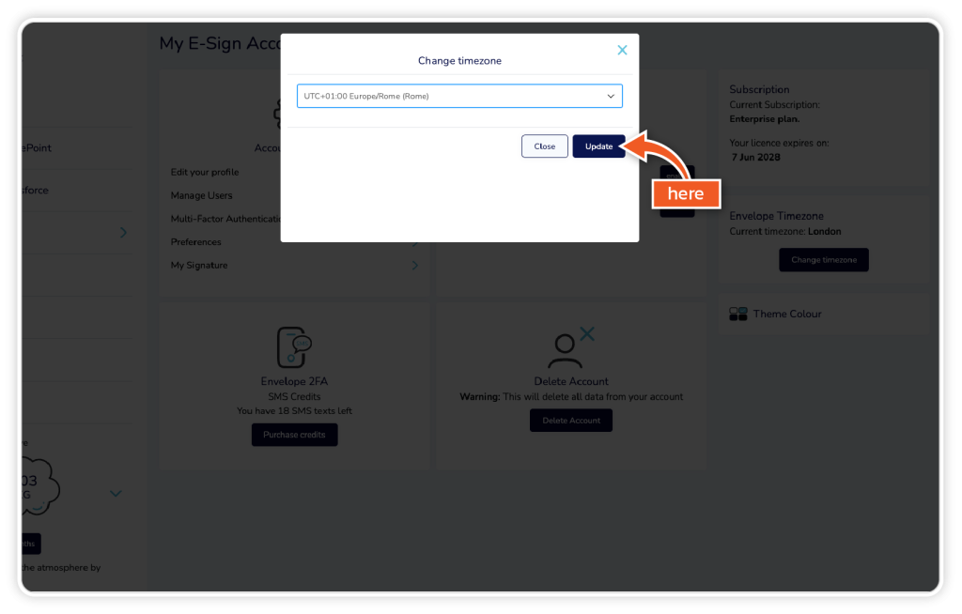Open the timezone dropdown showing Europe/Rome
The image size is (962, 614).
coord(459,97)
